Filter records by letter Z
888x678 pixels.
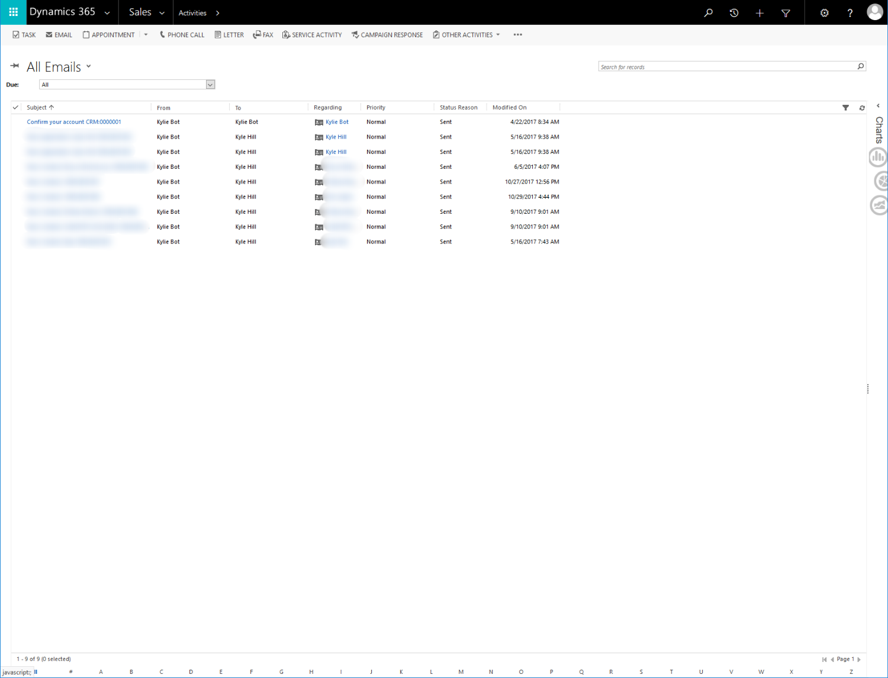click(851, 671)
